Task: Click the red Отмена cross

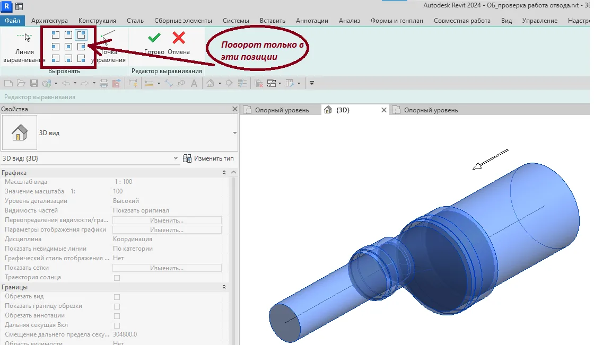Action: click(x=179, y=38)
